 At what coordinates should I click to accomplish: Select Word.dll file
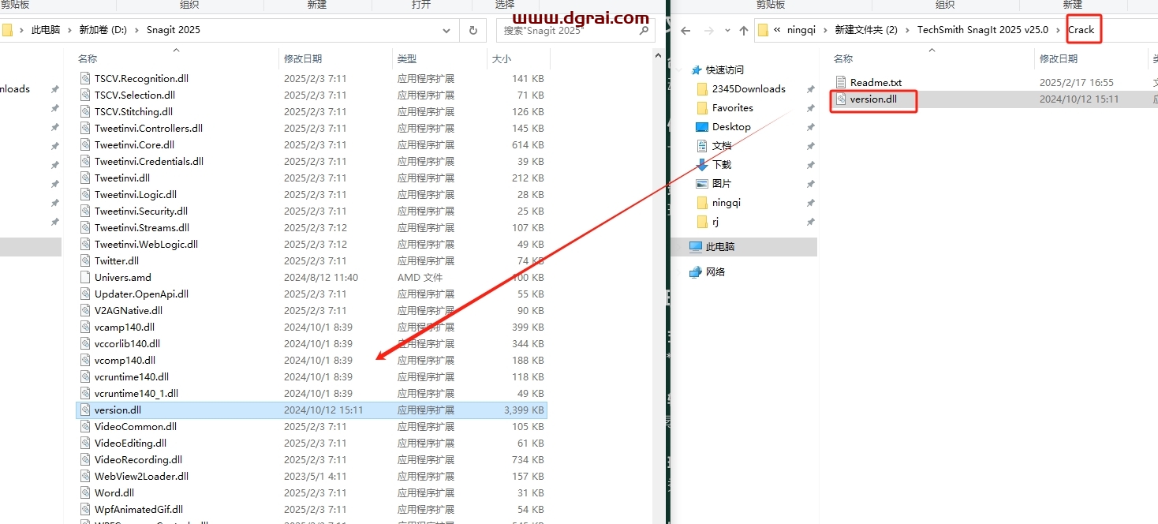pos(114,492)
